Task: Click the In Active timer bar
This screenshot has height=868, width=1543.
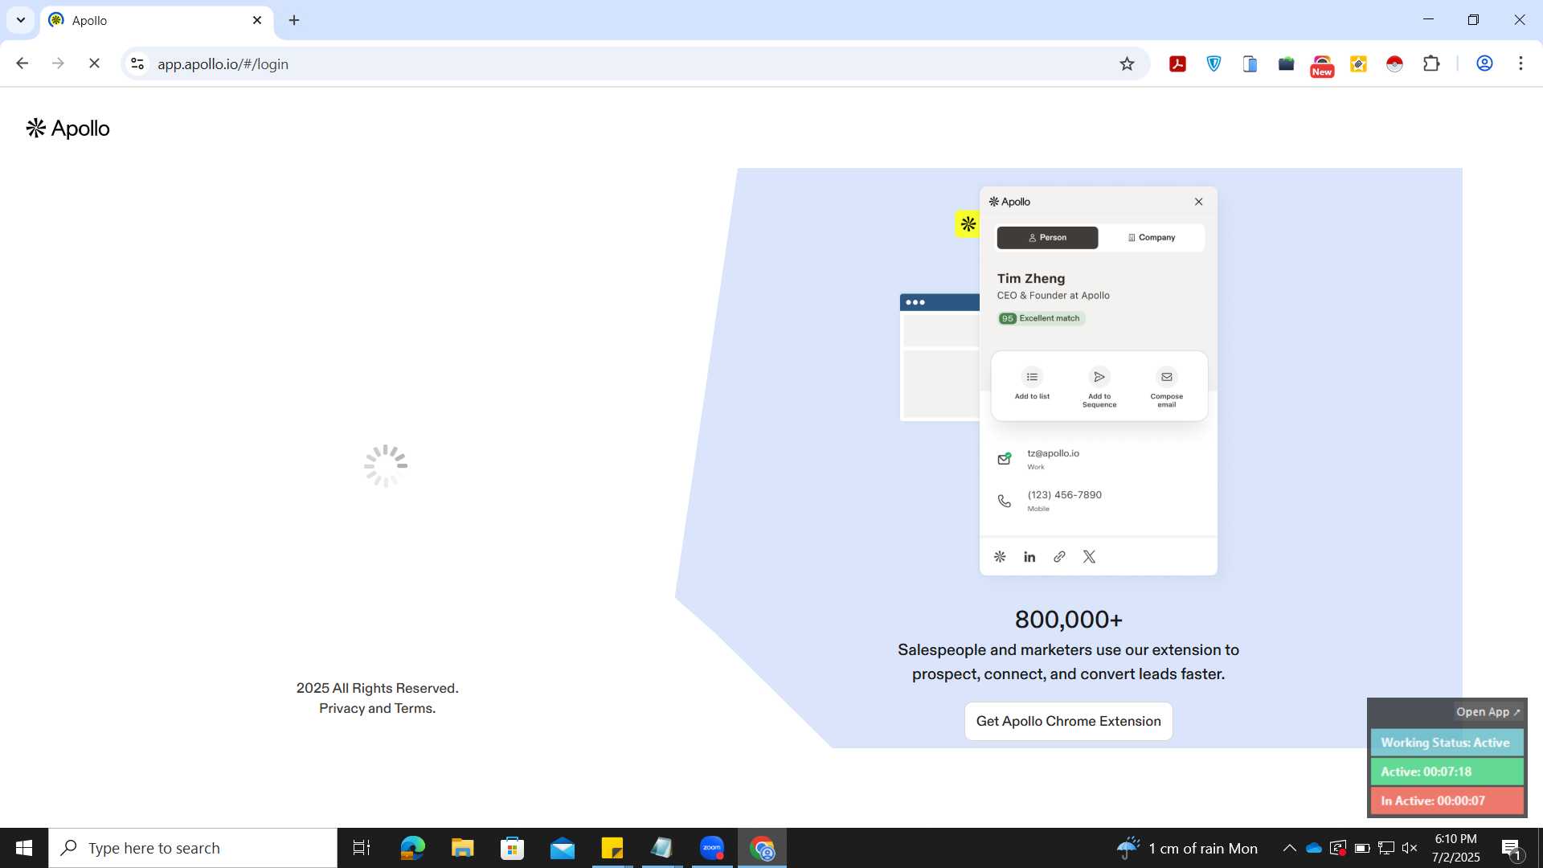Action: [1447, 800]
